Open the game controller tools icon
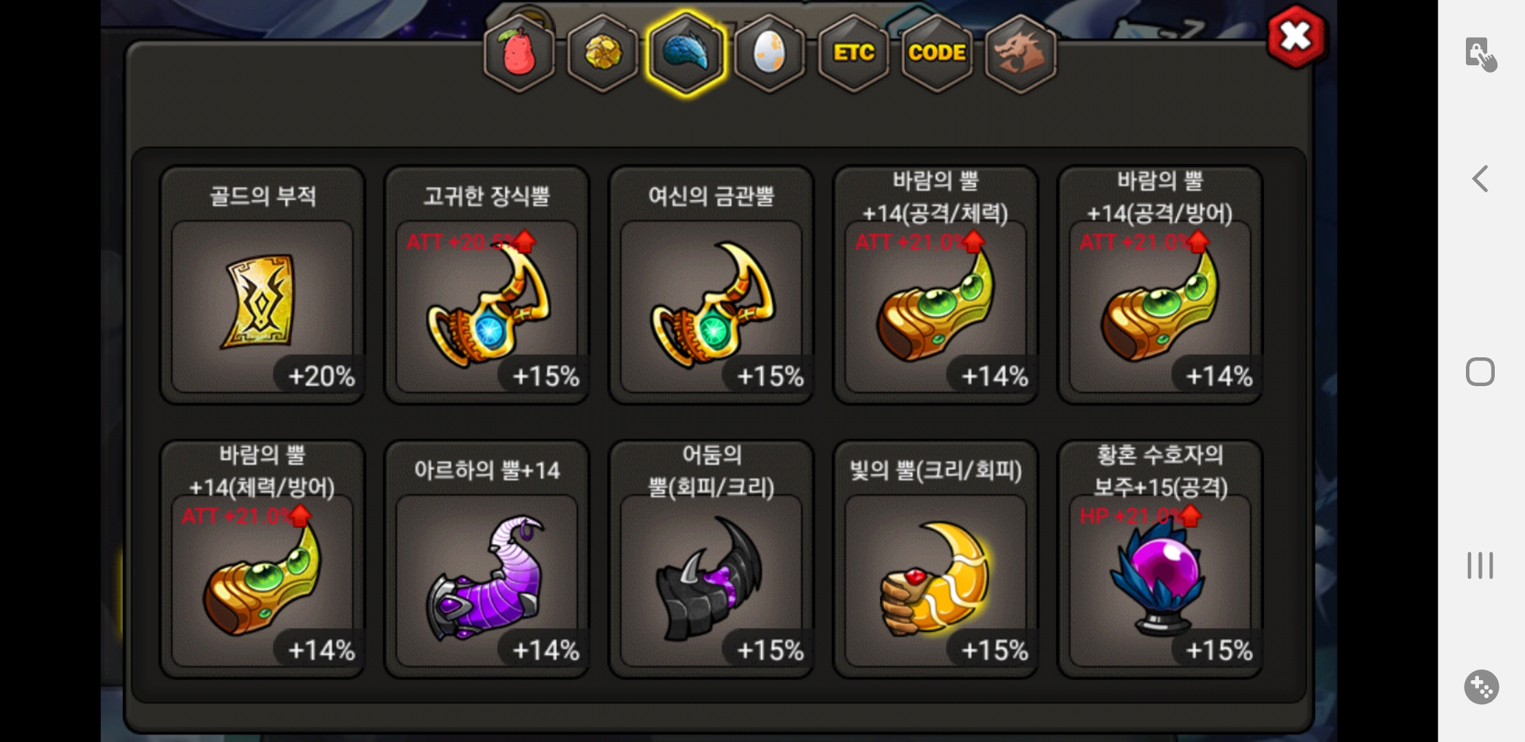Image resolution: width=1525 pixels, height=742 pixels. [1481, 686]
